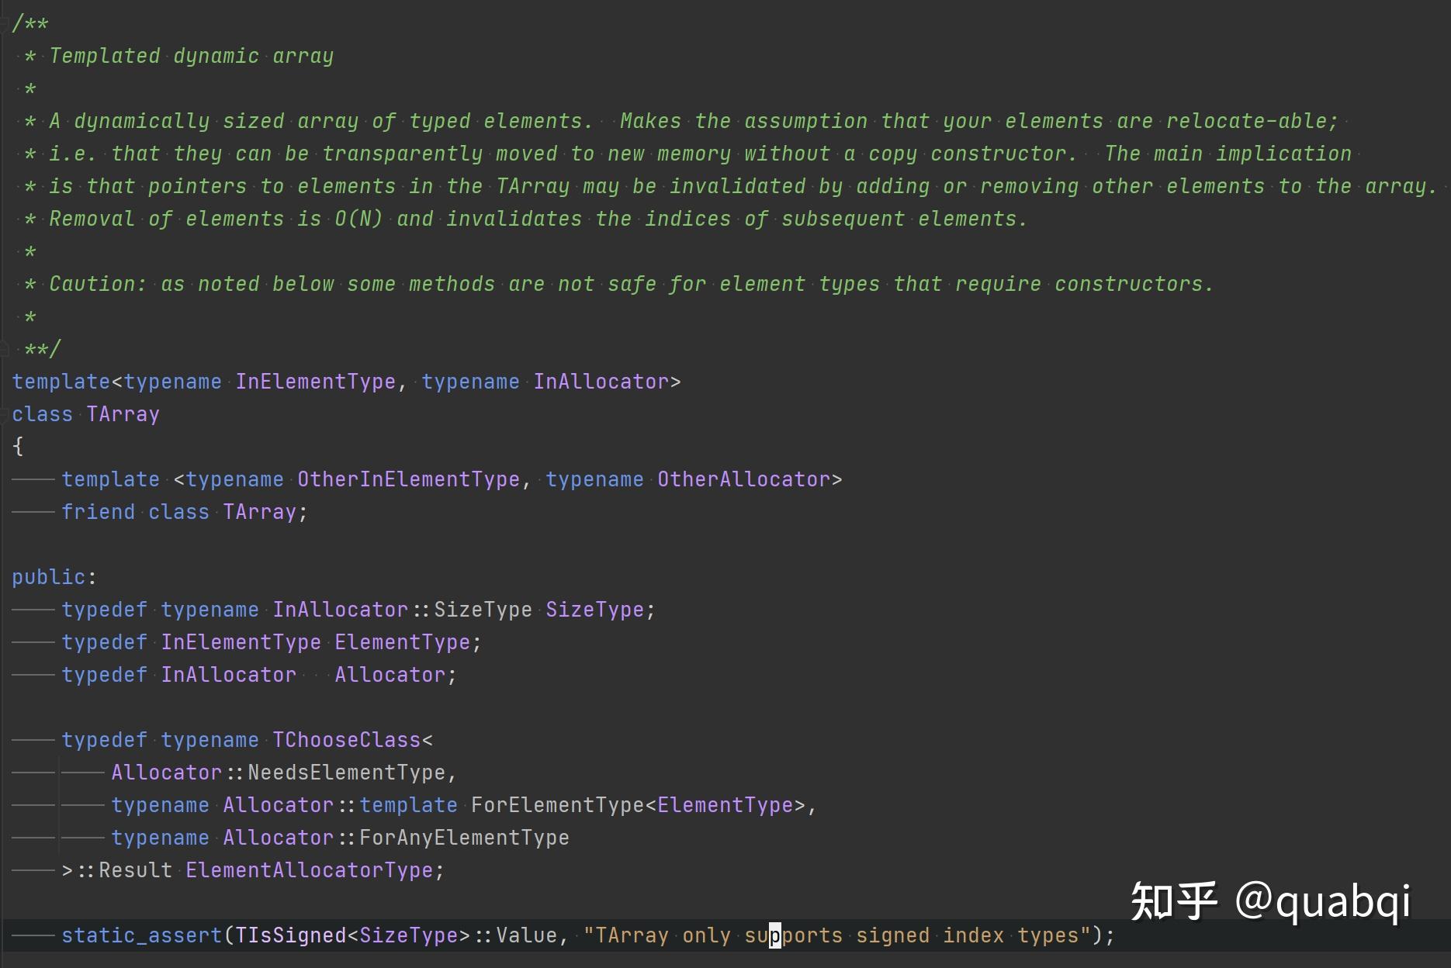Place cursor on the public keyword
This screenshot has width=1451, height=968.
tap(48, 577)
